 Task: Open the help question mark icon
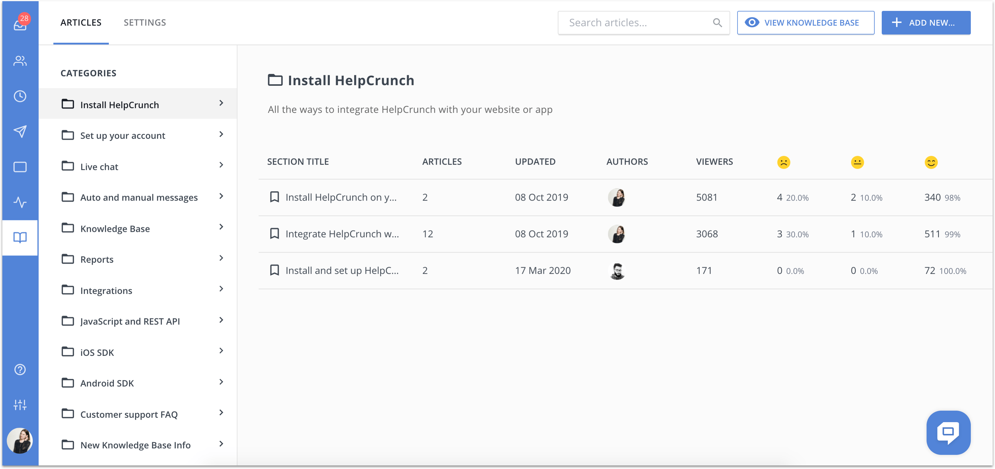(x=20, y=370)
